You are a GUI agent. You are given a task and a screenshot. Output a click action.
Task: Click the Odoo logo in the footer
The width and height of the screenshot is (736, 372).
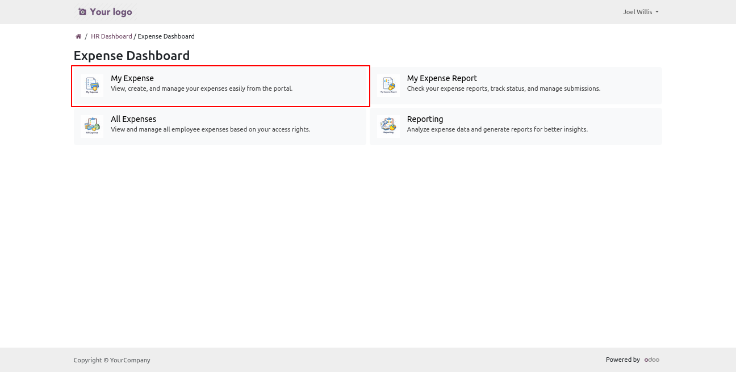[651, 360]
